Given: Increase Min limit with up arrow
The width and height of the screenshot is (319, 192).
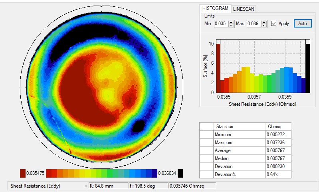Looking at the screenshot, I should coord(231,22).
